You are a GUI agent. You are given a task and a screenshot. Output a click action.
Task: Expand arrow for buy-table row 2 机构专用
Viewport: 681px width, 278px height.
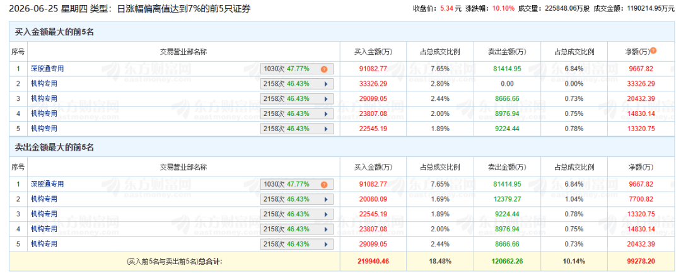pyautogui.click(x=326, y=84)
